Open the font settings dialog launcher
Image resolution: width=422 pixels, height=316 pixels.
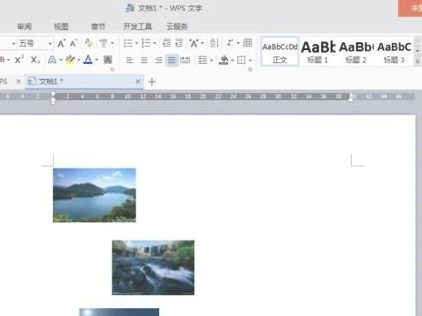pos(113,69)
